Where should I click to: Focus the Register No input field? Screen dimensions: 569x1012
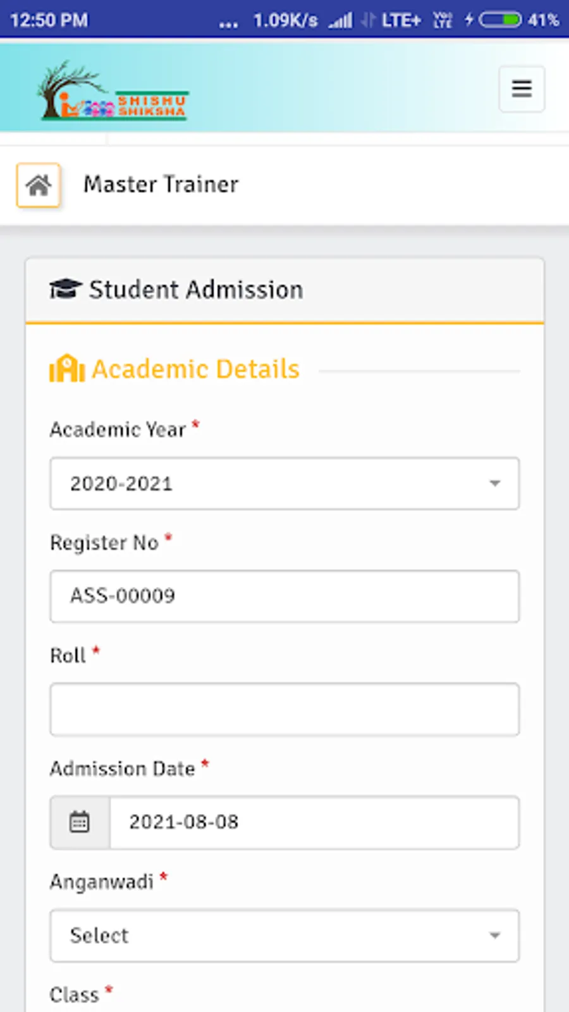tap(284, 596)
